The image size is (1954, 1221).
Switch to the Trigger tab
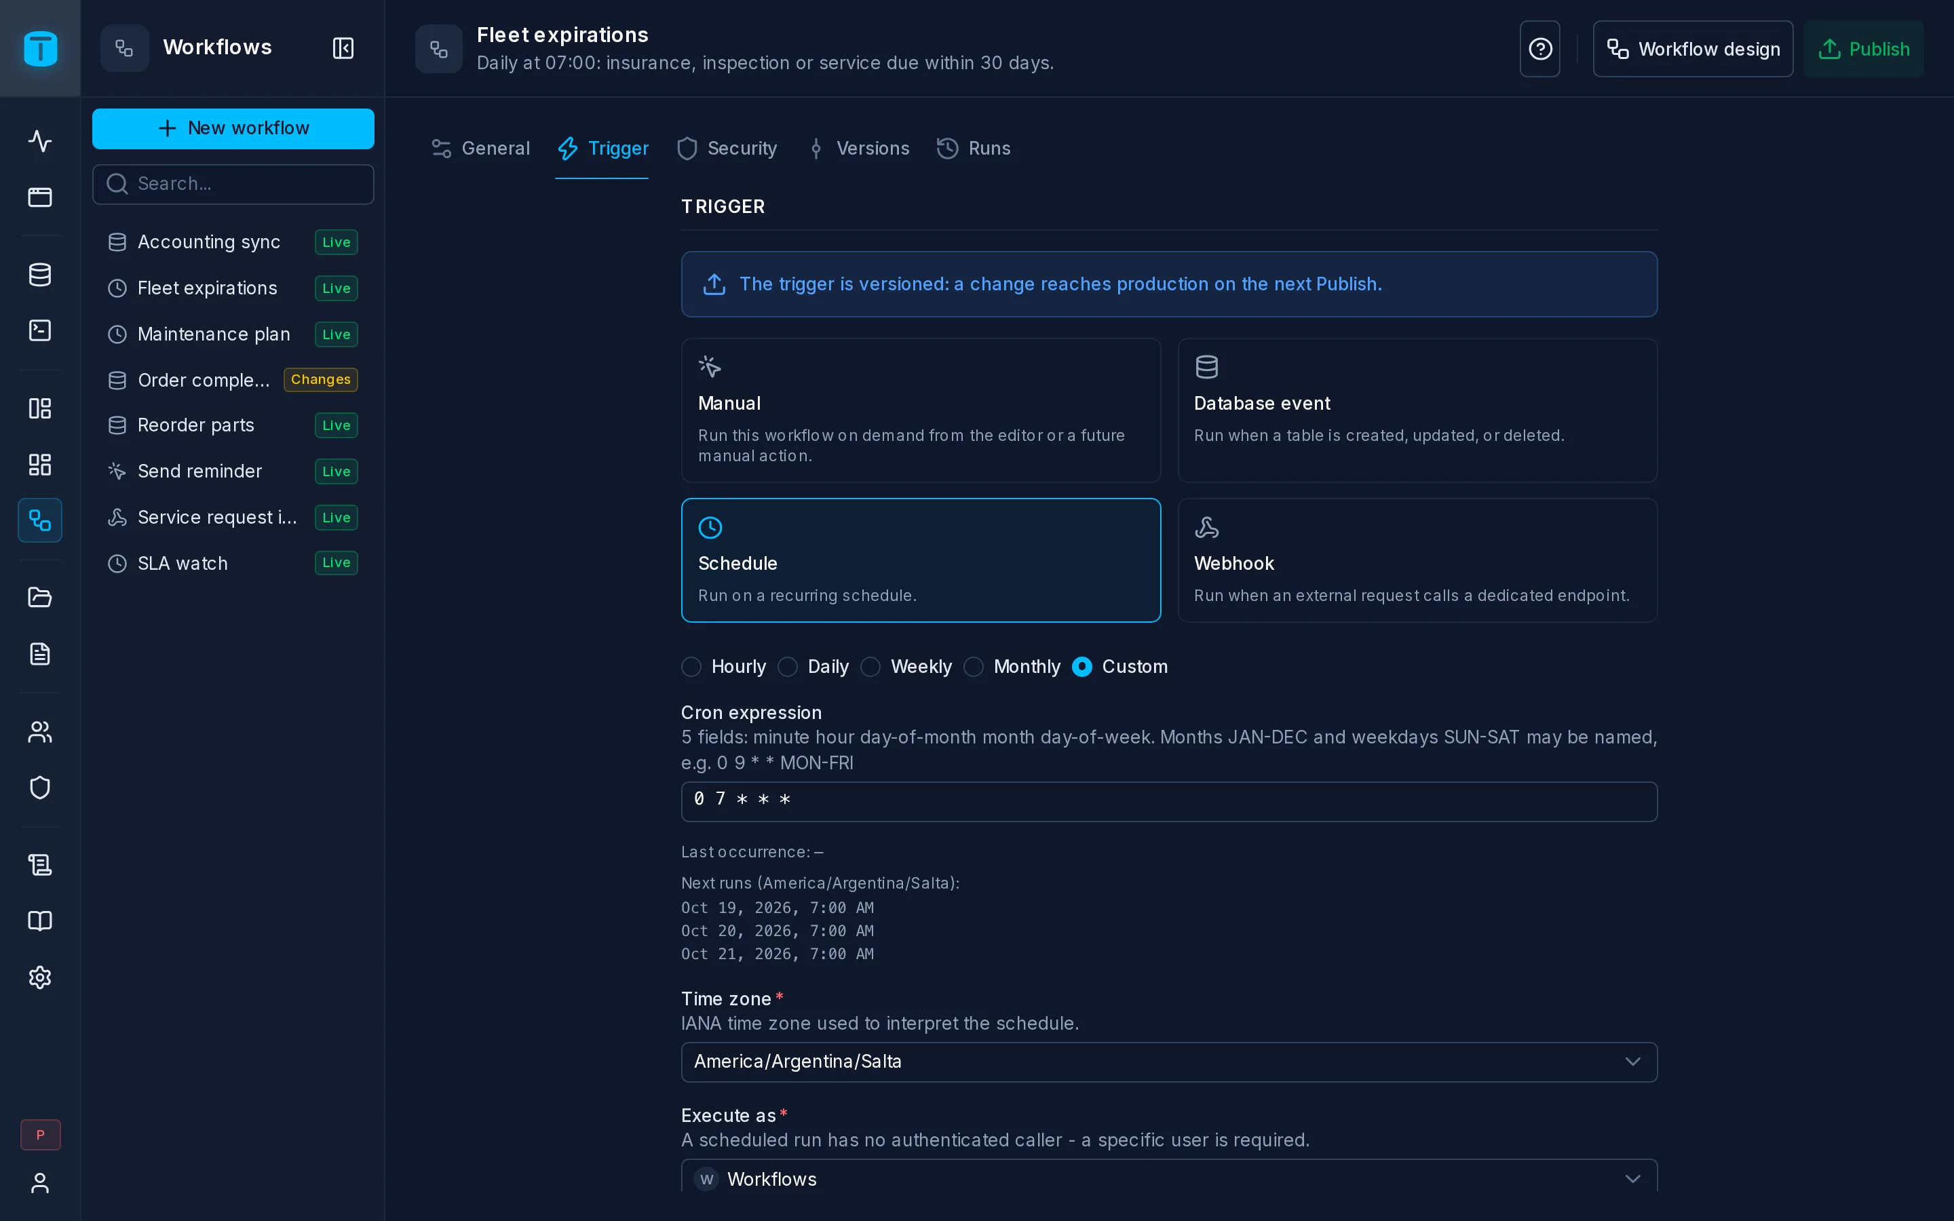(602, 149)
